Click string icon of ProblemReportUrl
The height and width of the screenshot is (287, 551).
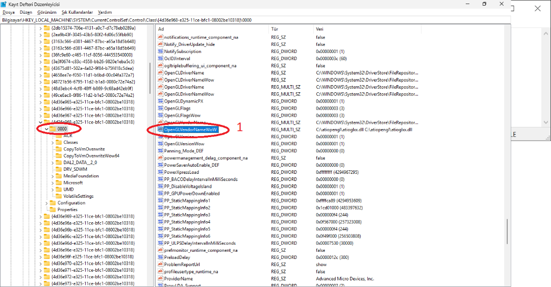(x=161, y=265)
